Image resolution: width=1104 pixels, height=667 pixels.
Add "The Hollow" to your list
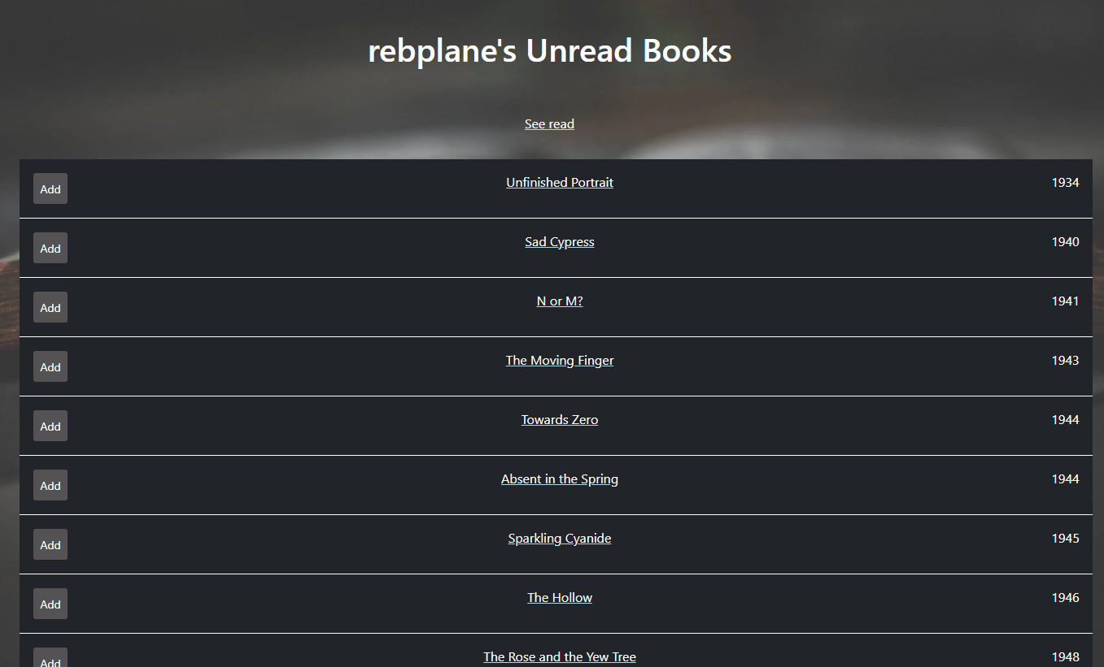pos(50,604)
